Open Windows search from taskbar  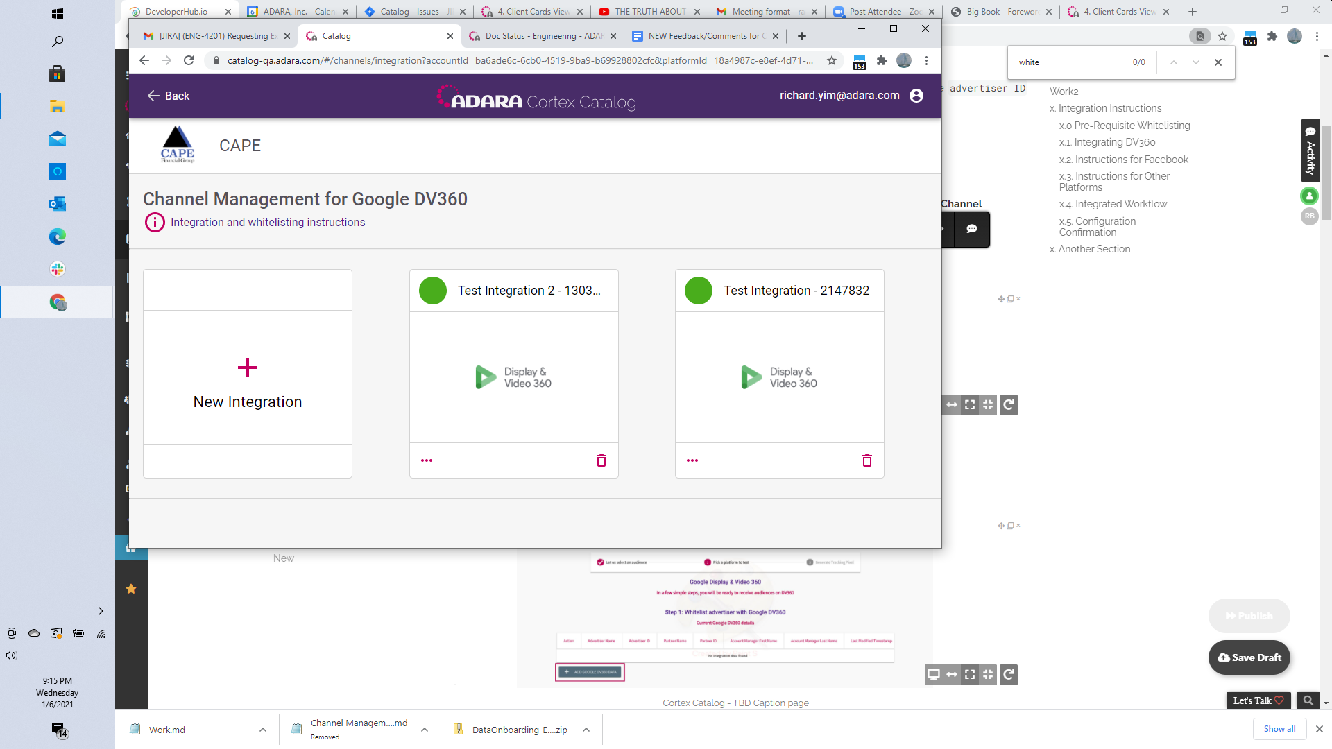coord(58,42)
